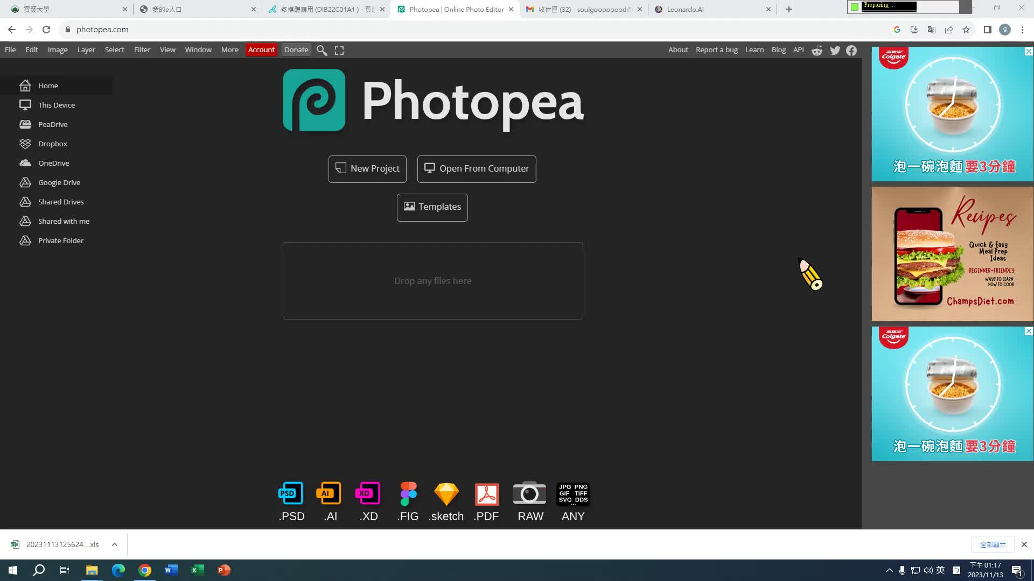
Task: Toggle fullscreen mode icon
Action: coord(339,50)
